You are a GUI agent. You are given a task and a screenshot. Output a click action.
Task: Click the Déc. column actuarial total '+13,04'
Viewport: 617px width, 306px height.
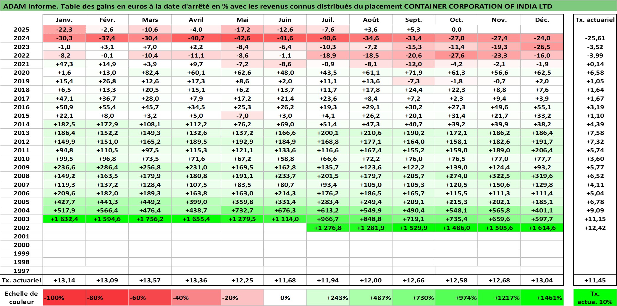(x=542, y=280)
